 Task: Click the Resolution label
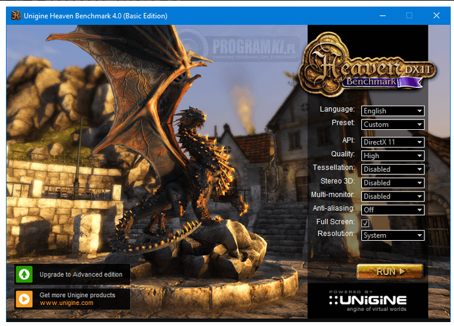point(336,234)
